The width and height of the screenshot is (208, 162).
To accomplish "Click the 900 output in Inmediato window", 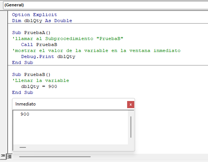I will (25, 114).
